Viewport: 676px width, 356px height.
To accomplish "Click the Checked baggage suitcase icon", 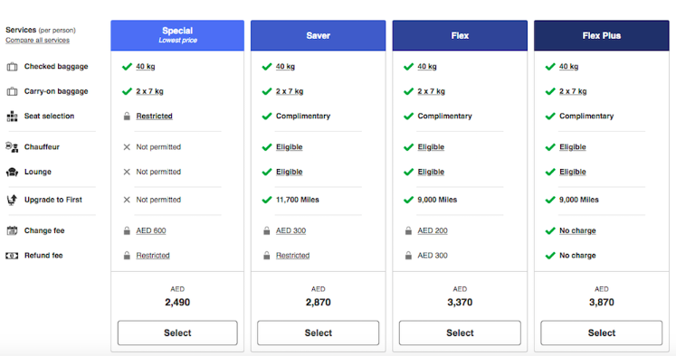I will click(12, 67).
